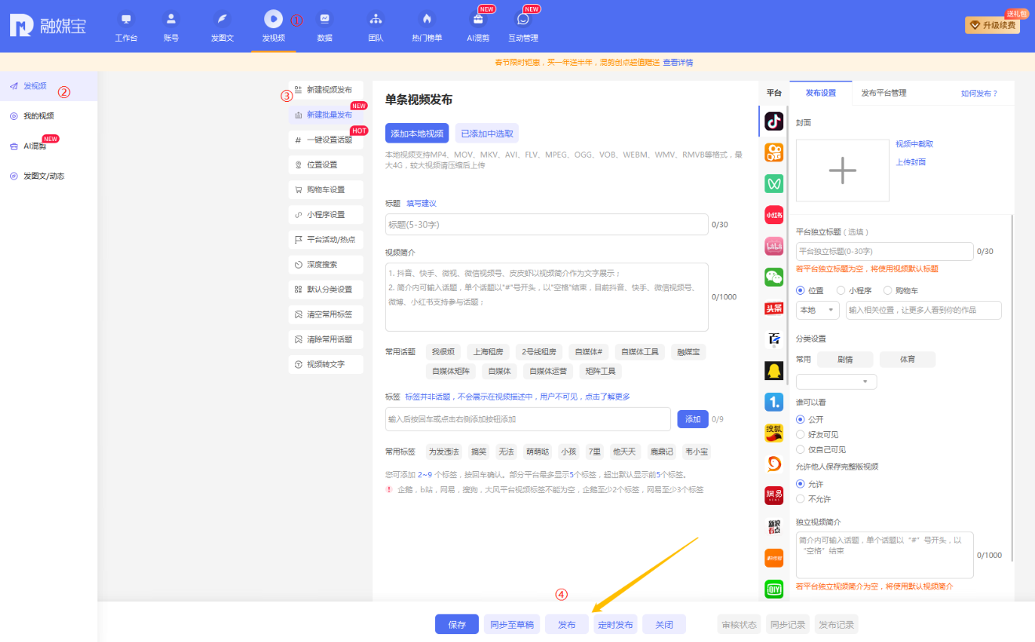Open the 数据 data icon
1035x642 pixels.
point(325,18)
